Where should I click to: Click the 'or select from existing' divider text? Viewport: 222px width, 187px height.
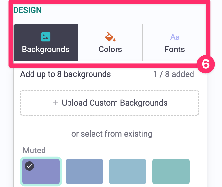tap(112, 134)
